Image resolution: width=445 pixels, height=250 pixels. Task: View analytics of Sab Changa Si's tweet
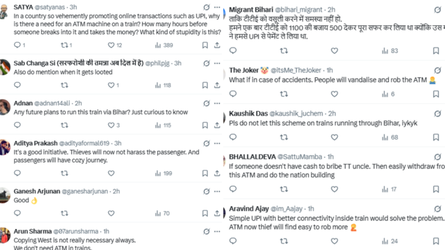click(x=163, y=85)
